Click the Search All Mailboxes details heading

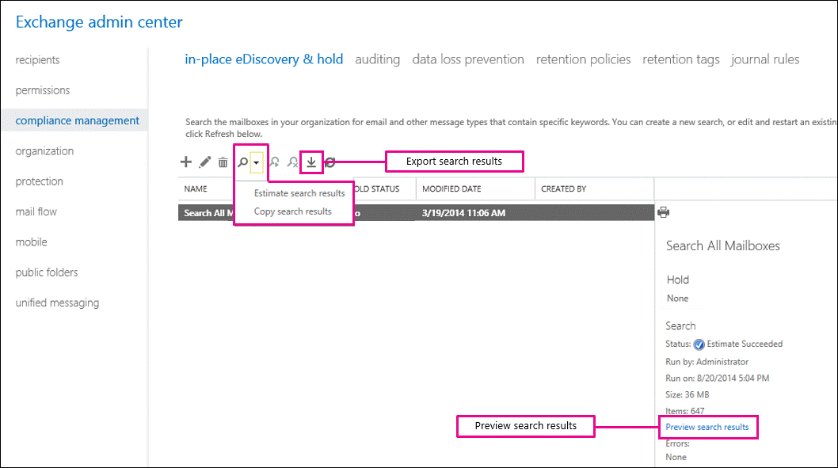pos(722,245)
